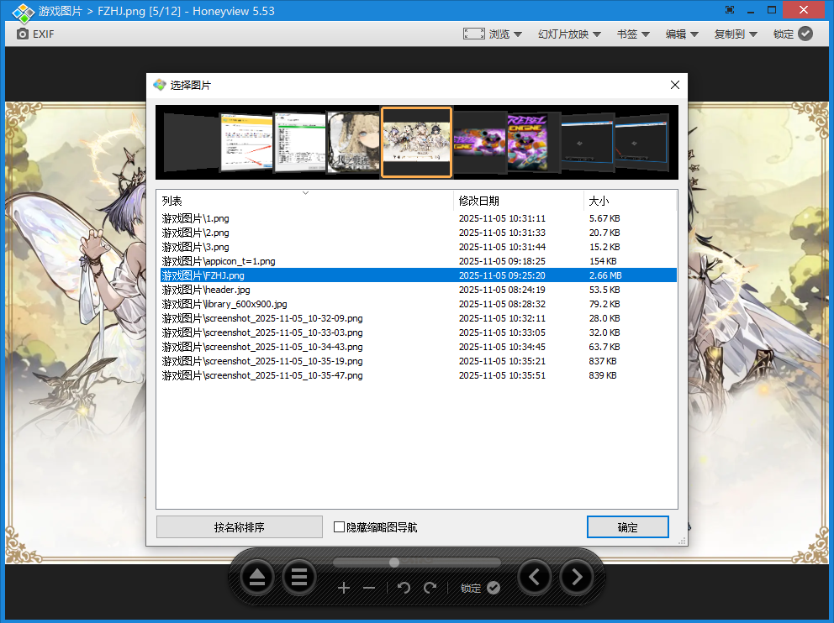Go to next image arrow

click(576, 577)
